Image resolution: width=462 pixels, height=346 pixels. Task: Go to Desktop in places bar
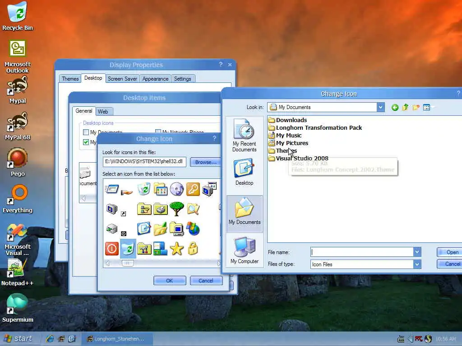tap(244, 172)
